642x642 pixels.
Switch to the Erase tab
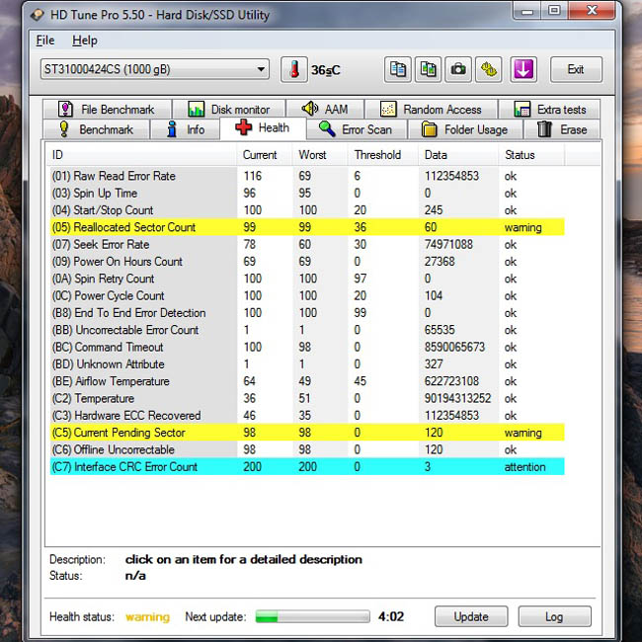pos(562,129)
